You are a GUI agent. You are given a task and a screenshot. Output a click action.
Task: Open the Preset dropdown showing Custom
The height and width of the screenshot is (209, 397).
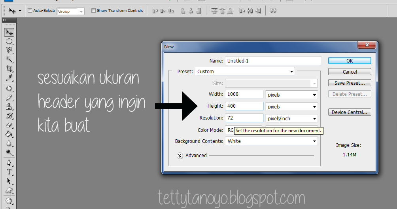(x=245, y=71)
